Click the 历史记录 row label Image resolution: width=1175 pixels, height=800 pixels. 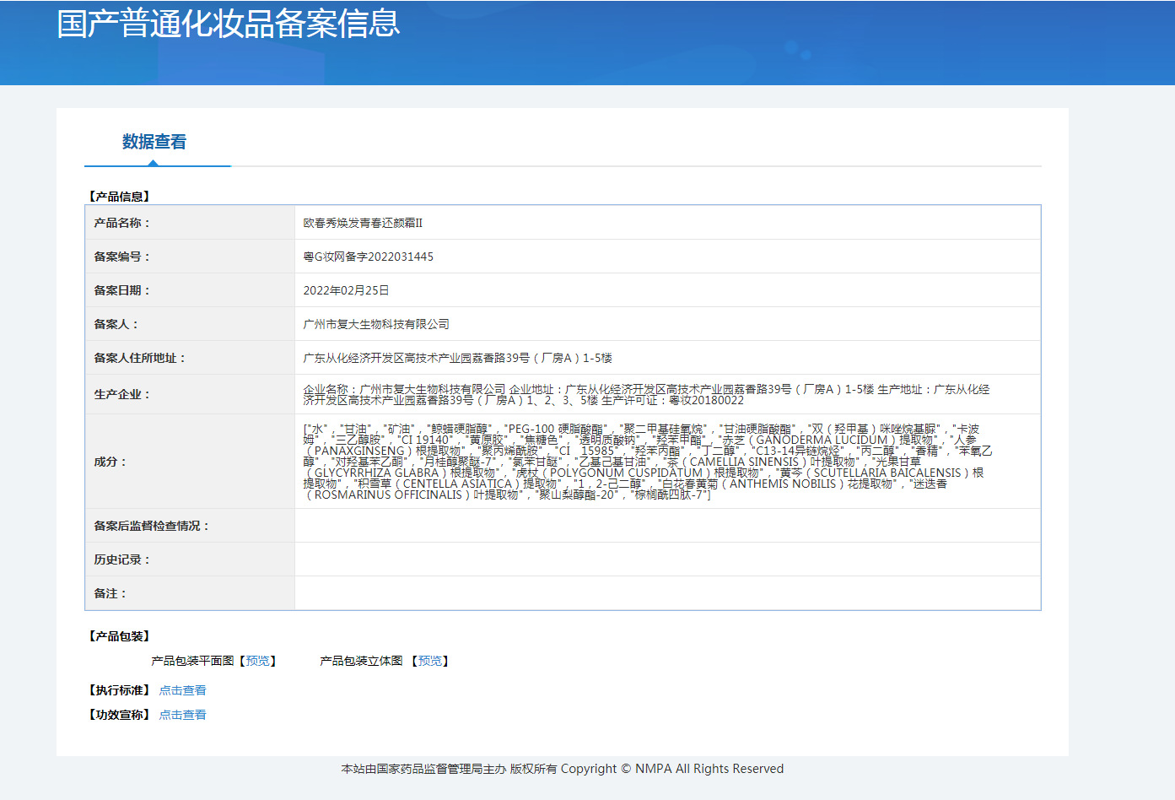pyautogui.click(x=121, y=559)
